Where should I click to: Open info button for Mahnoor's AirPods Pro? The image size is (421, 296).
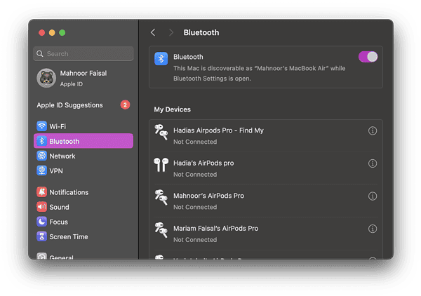click(x=373, y=196)
